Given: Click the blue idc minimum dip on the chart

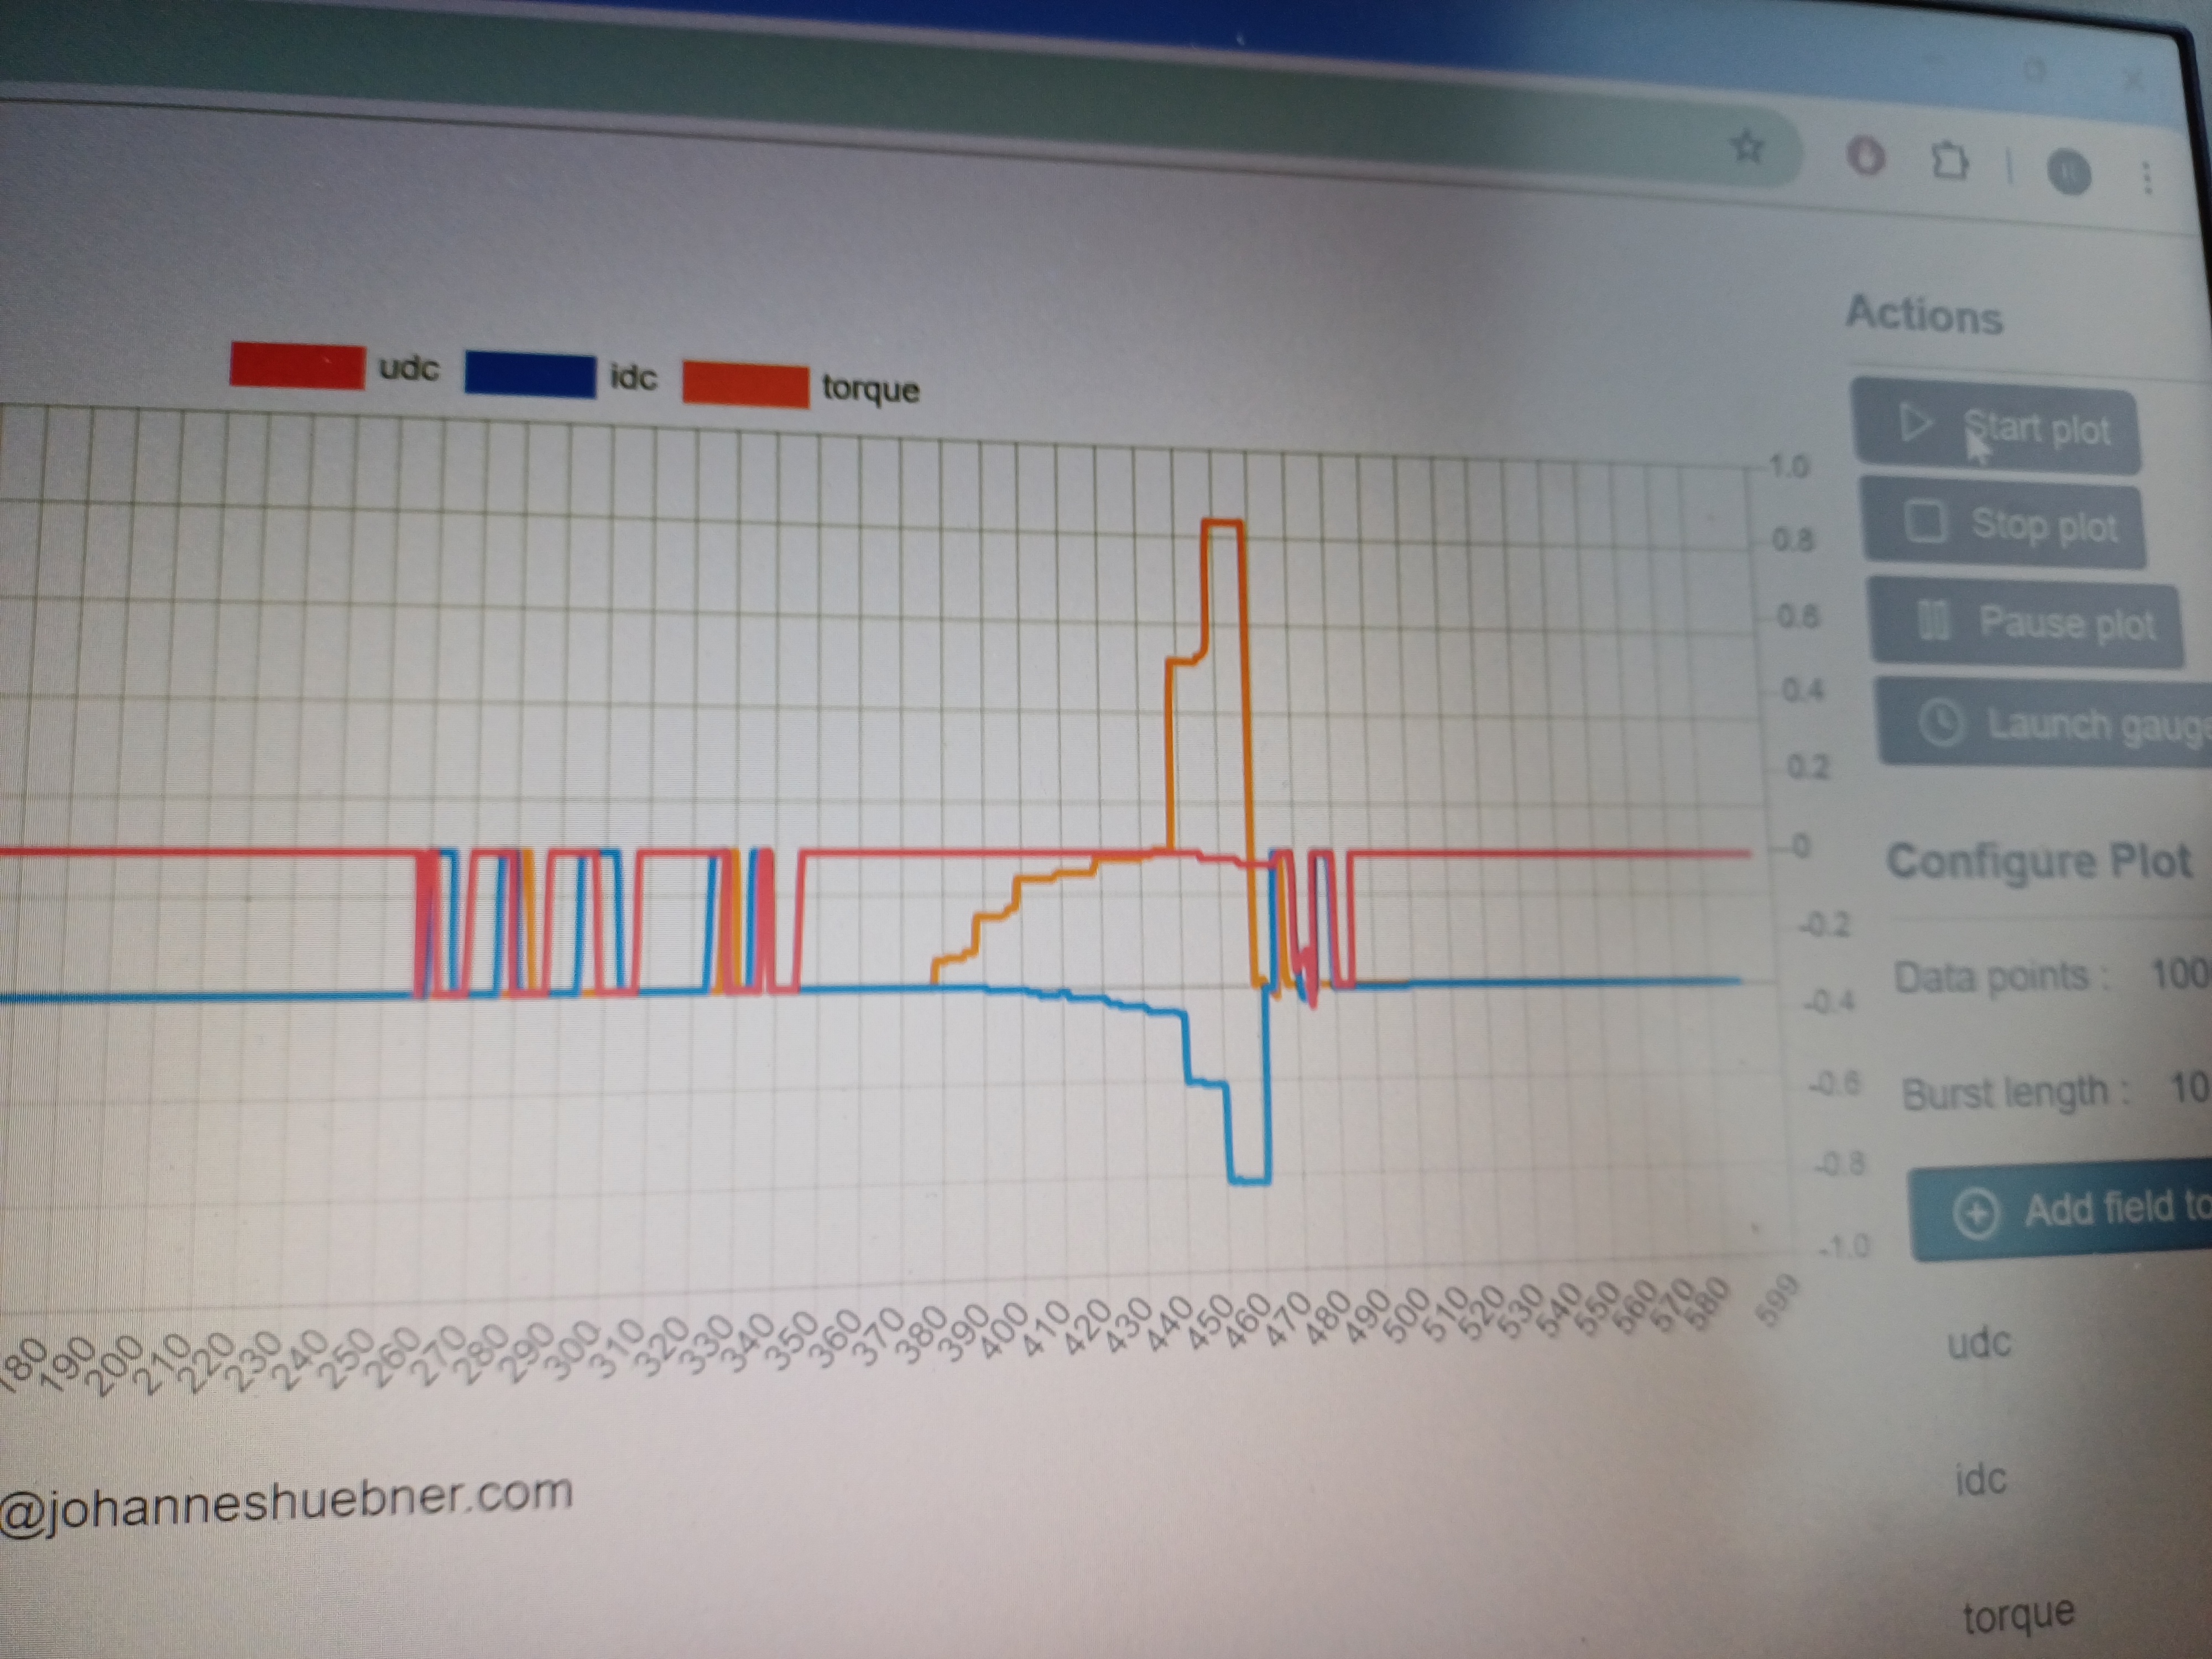Looking at the screenshot, I should 1249,1181.
